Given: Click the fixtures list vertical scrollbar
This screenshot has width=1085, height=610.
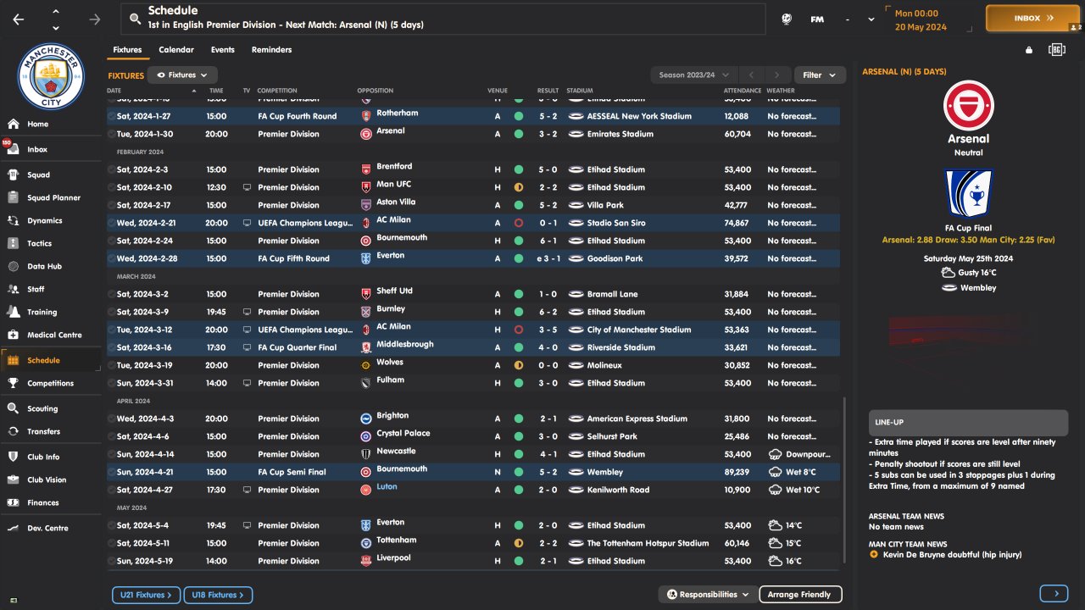Looking at the screenshot, I should click(x=844, y=483).
